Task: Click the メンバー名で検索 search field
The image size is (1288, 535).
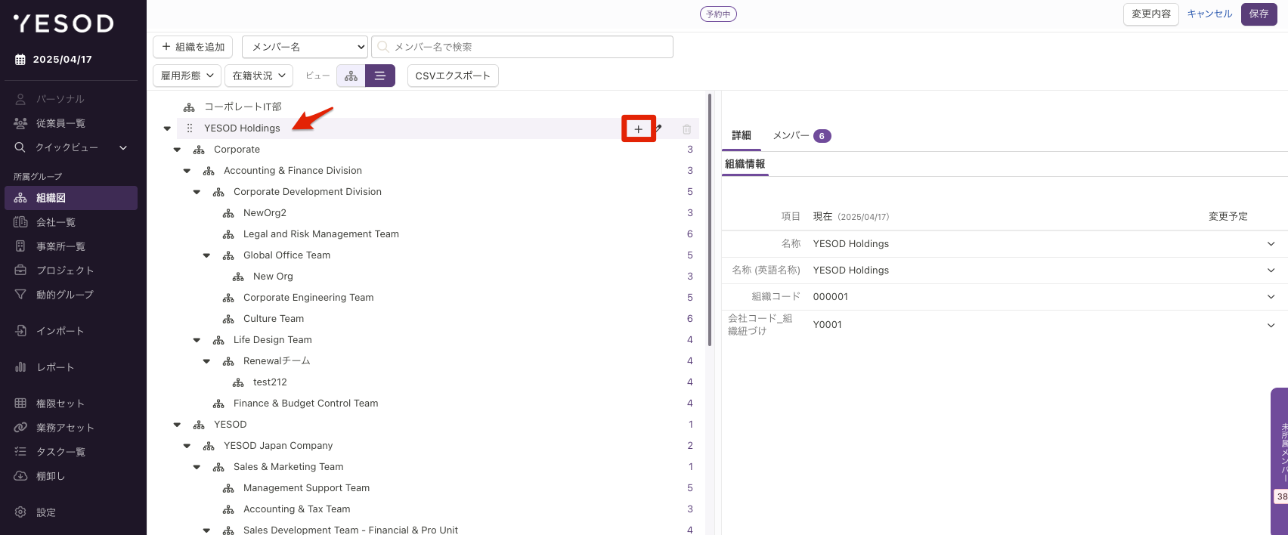Action: pos(522,47)
